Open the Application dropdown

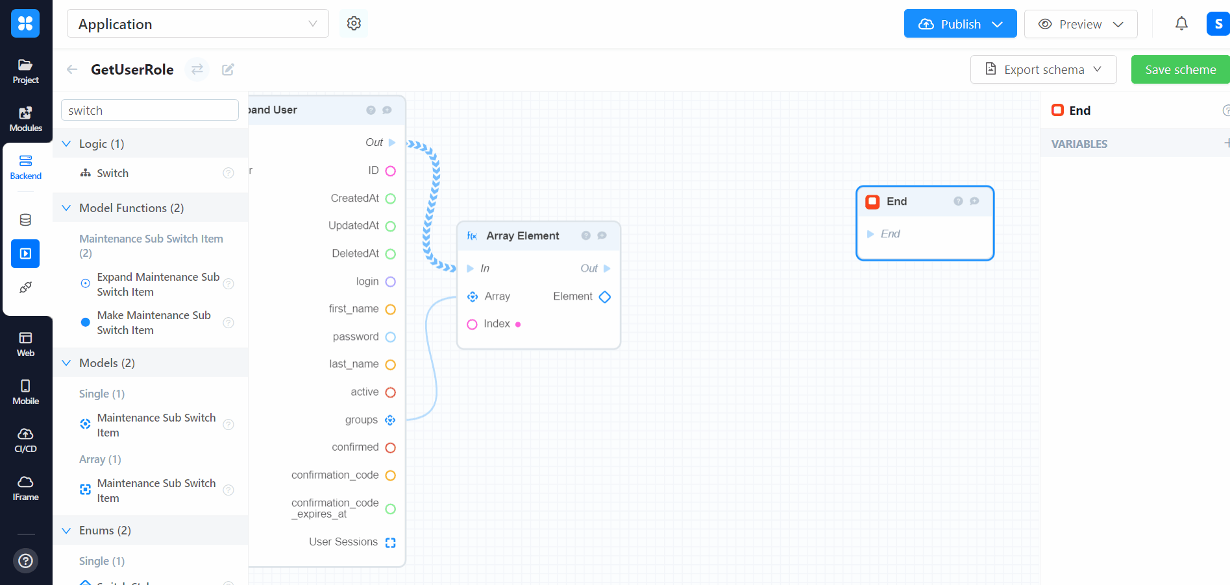click(197, 24)
